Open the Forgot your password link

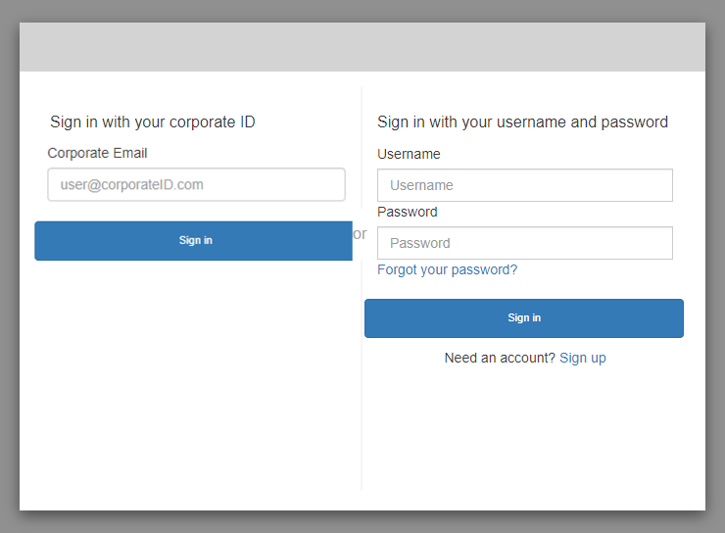click(447, 269)
